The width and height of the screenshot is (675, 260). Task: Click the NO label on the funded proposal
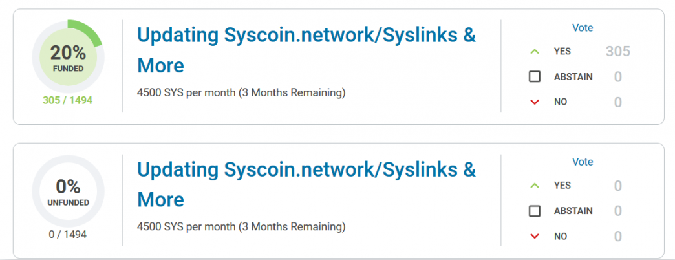click(x=560, y=102)
